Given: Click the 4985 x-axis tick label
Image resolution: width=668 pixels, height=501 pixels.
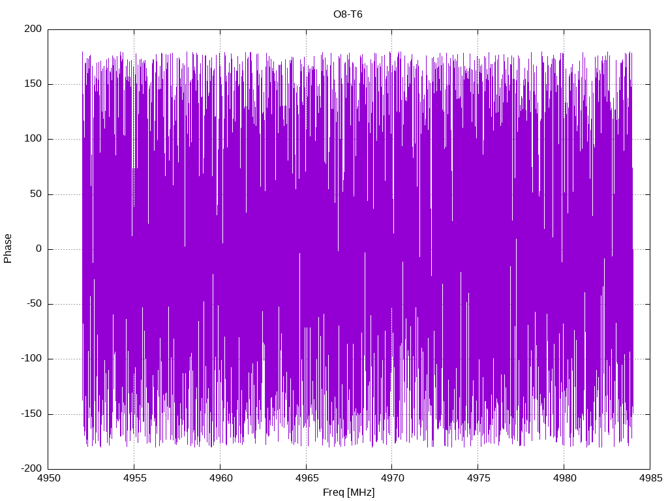Looking at the screenshot, I should [x=650, y=478].
